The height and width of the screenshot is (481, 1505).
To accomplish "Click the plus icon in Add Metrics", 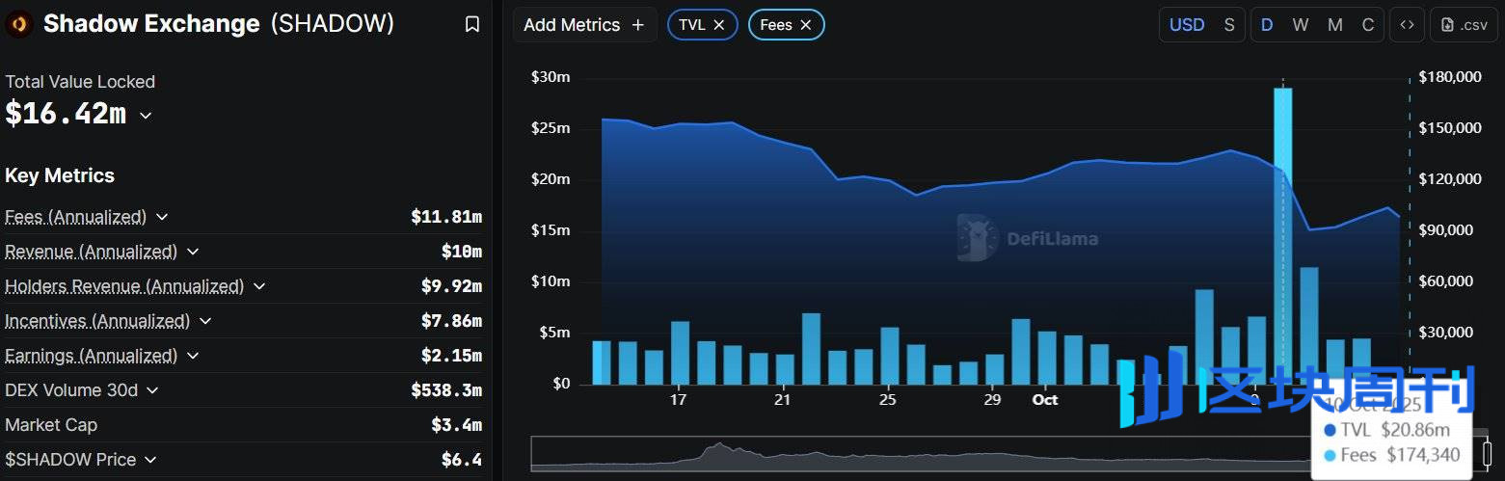I will coord(637,25).
